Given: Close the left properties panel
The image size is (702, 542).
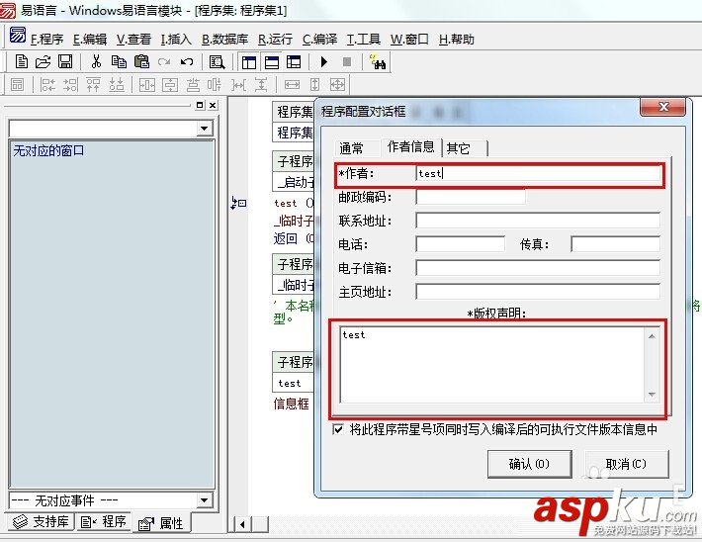Looking at the screenshot, I should pyautogui.click(x=213, y=105).
